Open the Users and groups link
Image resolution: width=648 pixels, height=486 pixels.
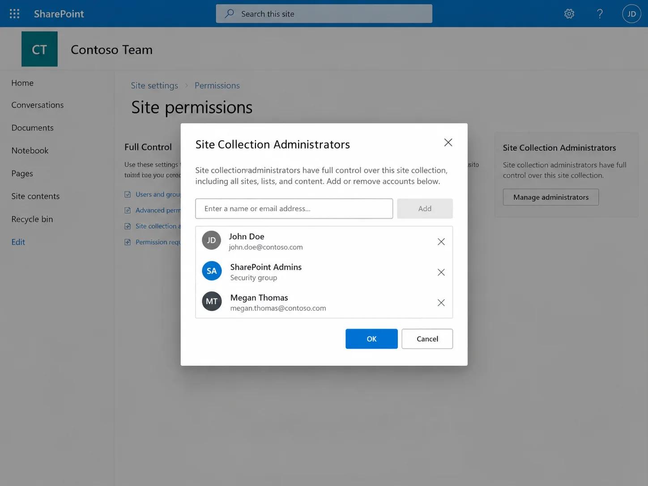click(x=158, y=194)
